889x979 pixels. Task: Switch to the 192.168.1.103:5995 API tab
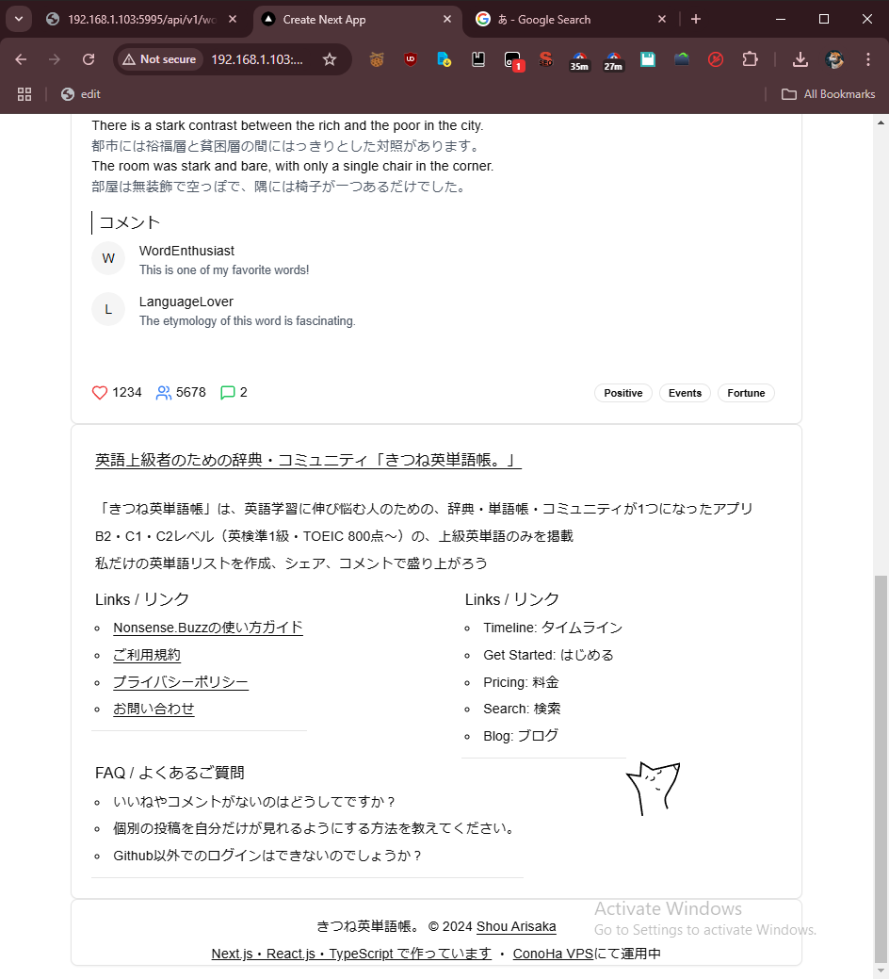[137, 19]
